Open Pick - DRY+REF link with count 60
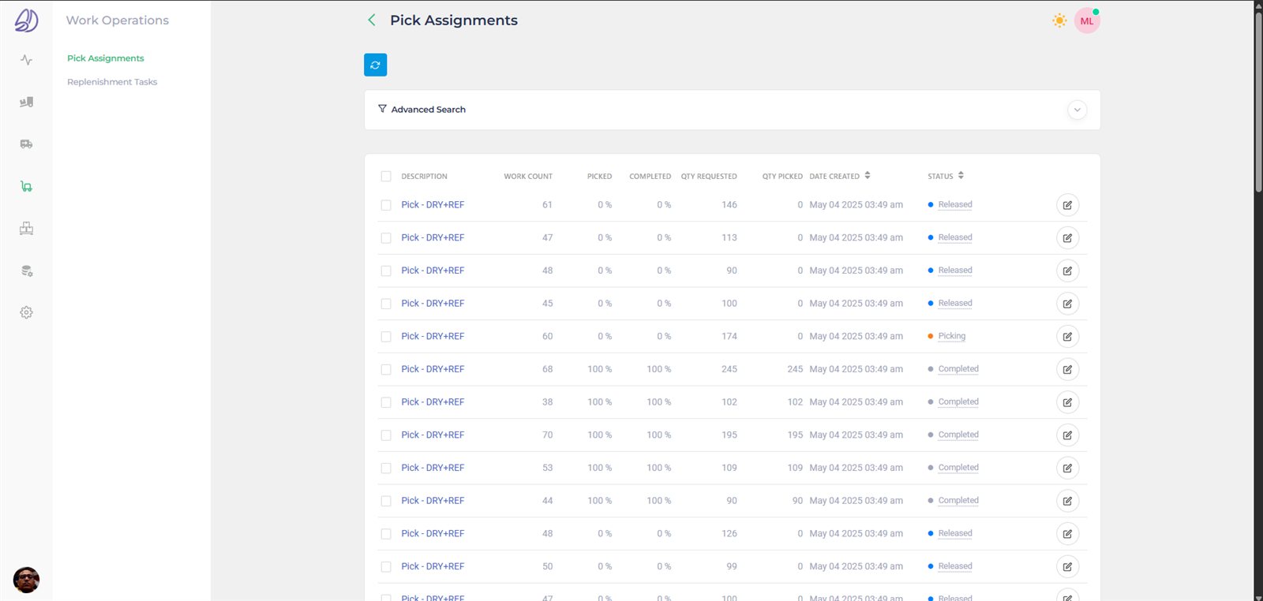 (433, 336)
